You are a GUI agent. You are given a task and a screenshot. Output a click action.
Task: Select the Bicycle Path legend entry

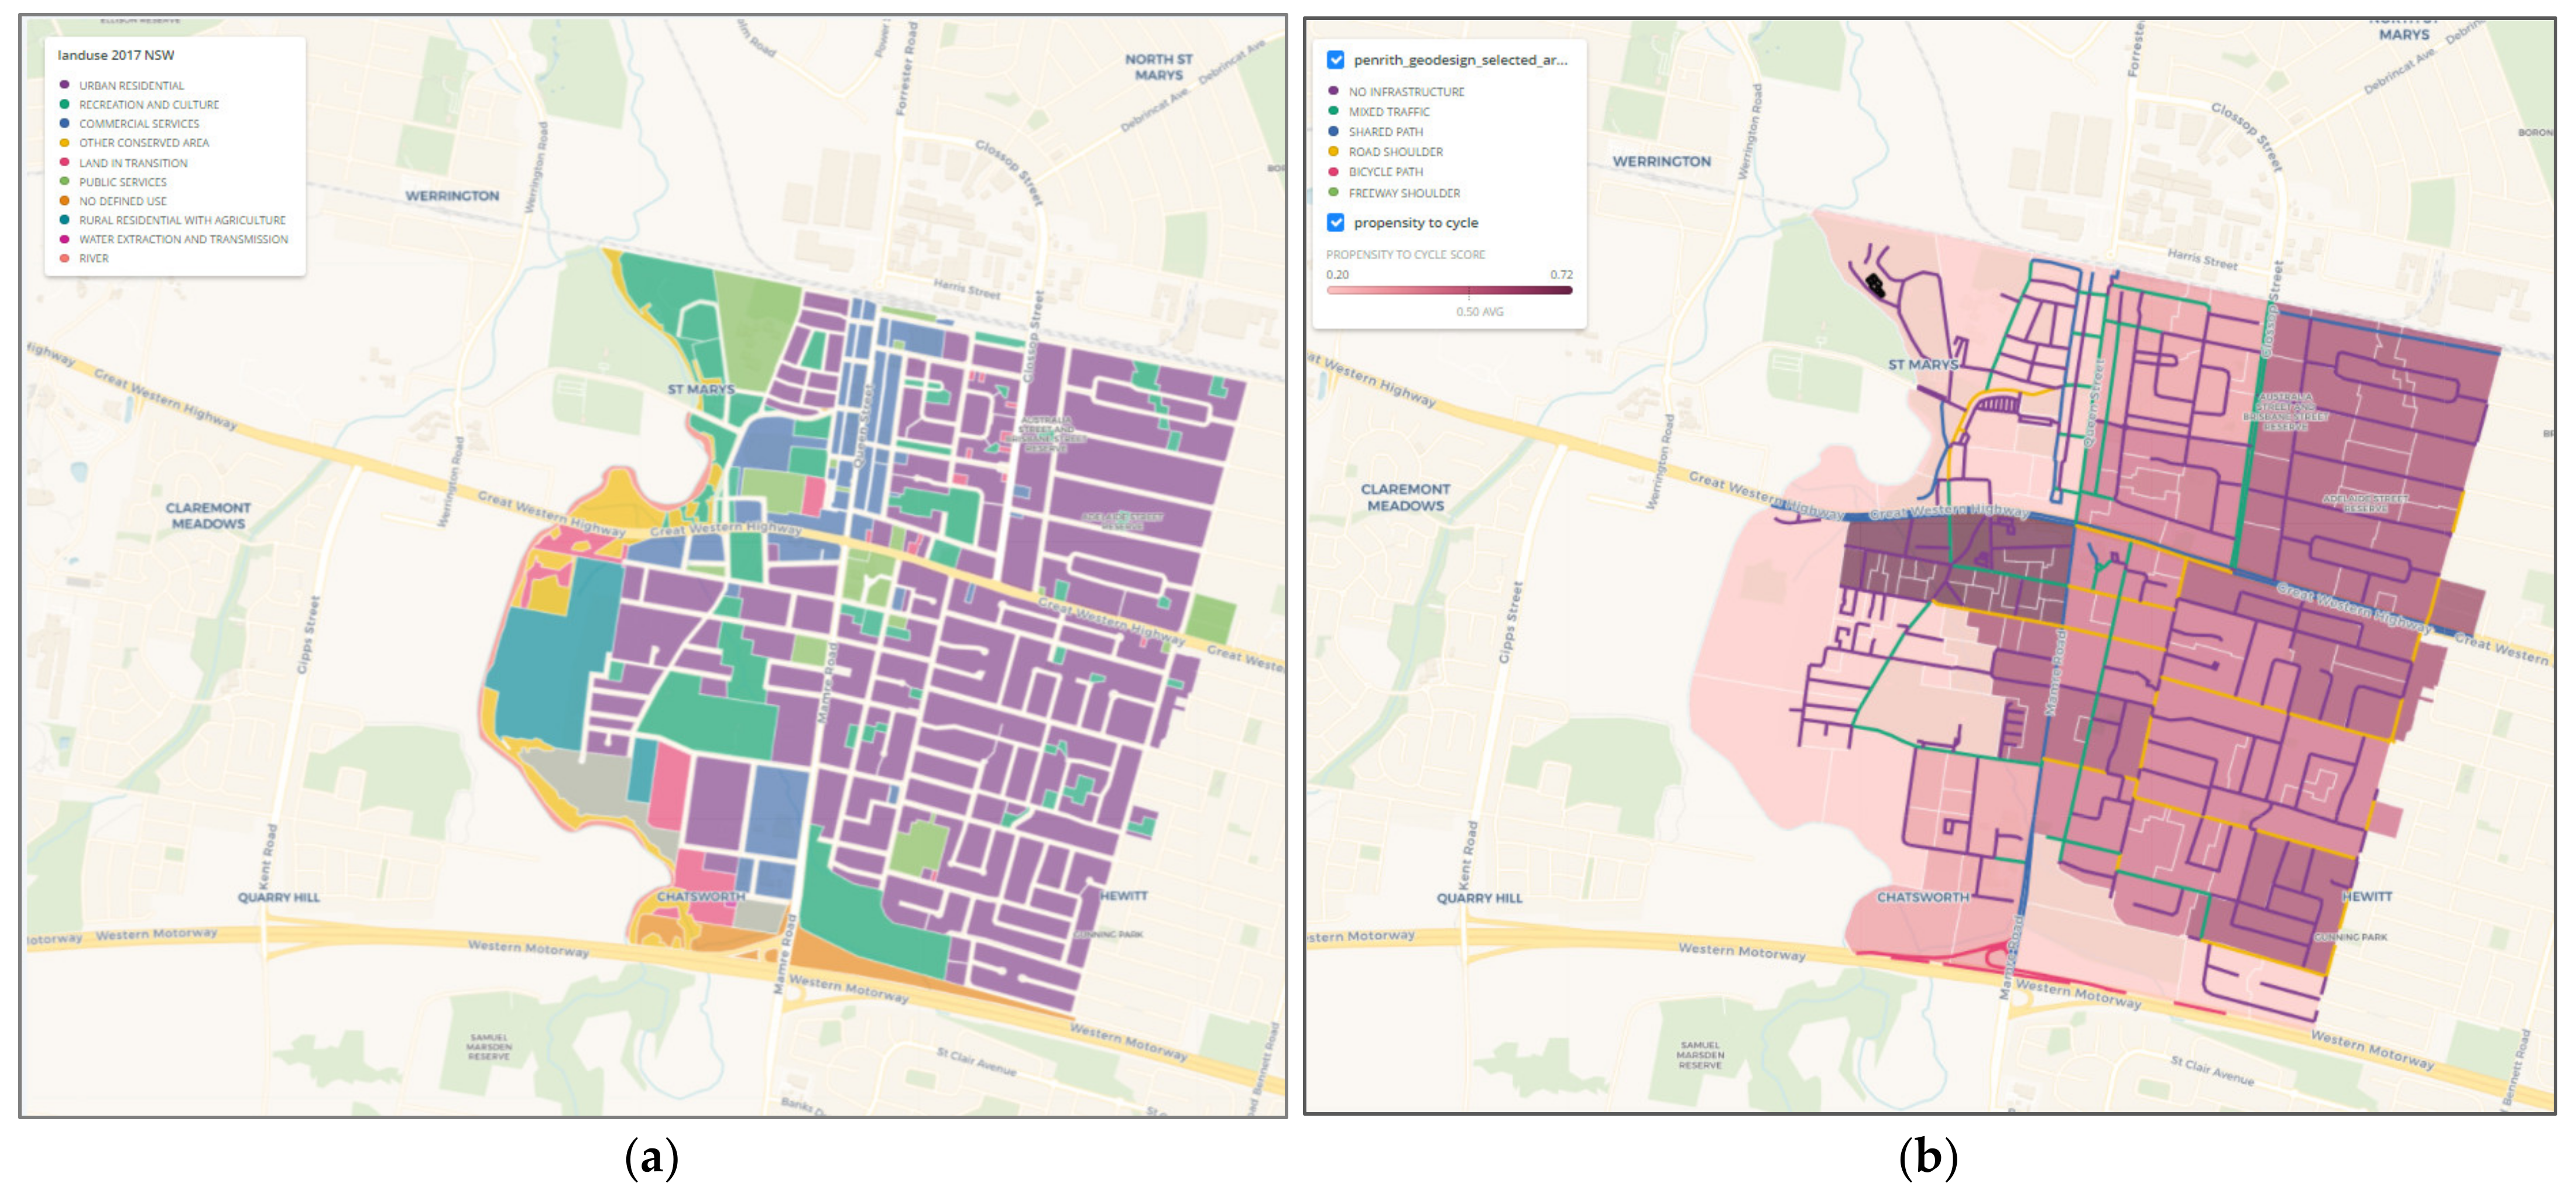[x=1385, y=172]
